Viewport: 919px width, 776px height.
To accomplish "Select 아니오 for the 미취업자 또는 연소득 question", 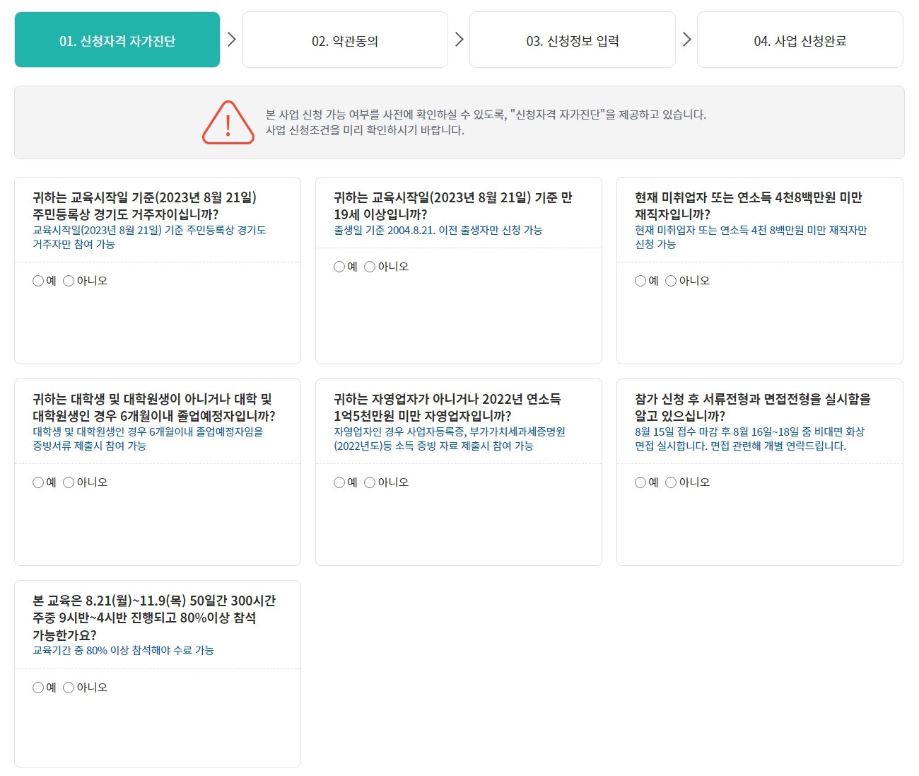I will click(670, 281).
